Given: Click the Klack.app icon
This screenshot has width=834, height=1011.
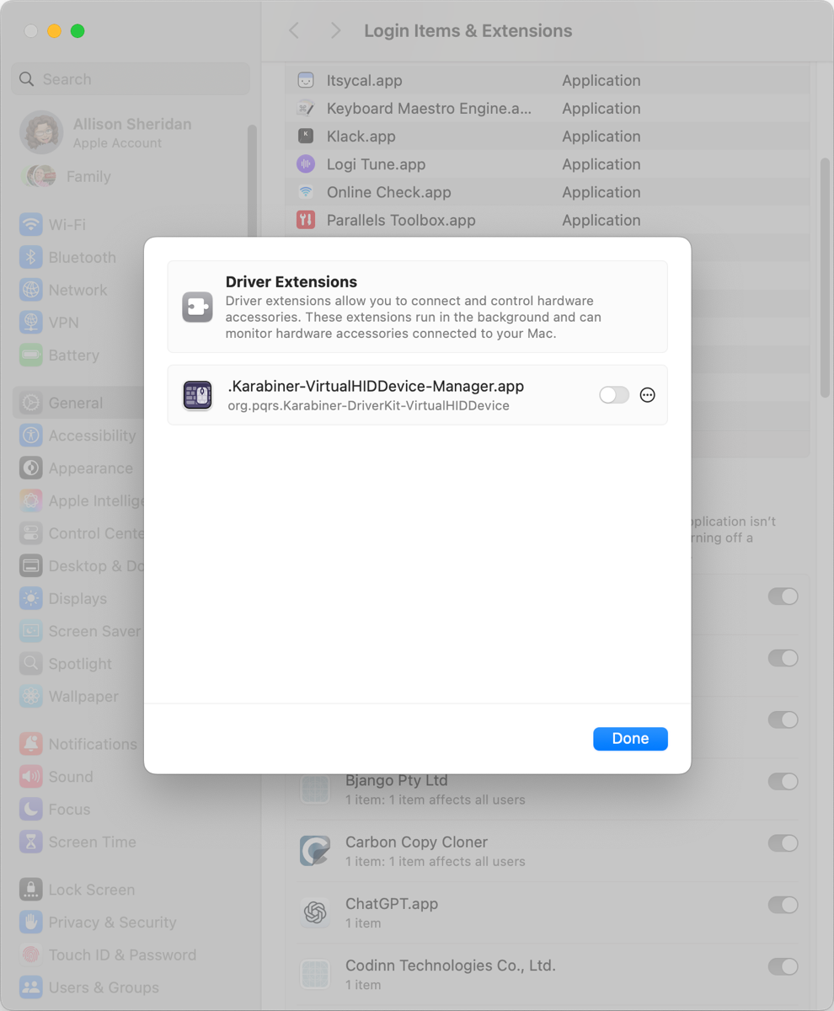Looking at the screenshot, I should click(x=305, y=136).
